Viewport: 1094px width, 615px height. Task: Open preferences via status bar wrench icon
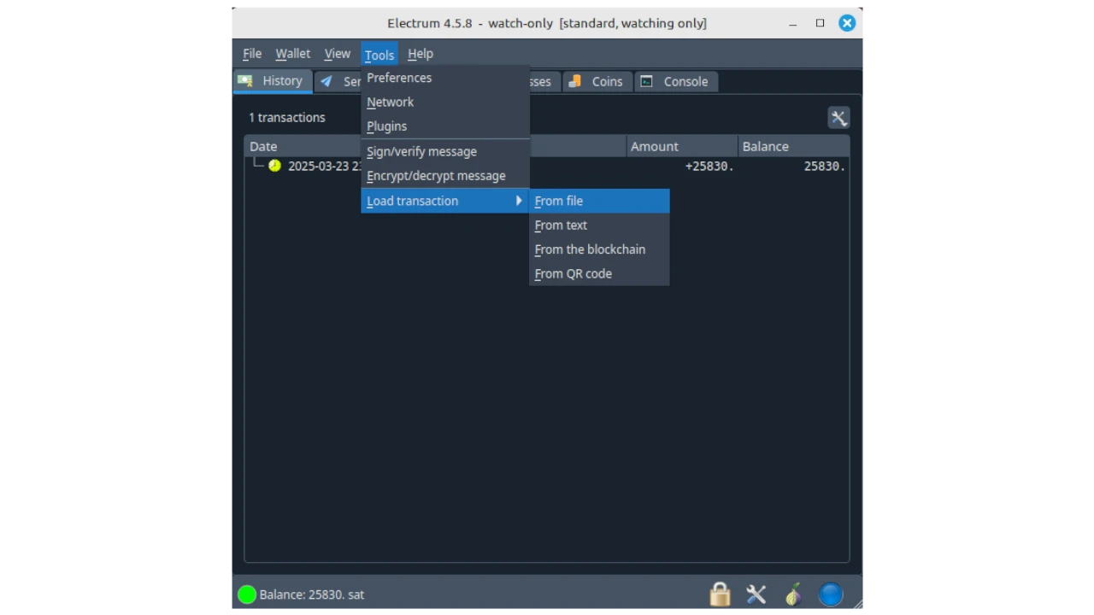tap(756, 594)
